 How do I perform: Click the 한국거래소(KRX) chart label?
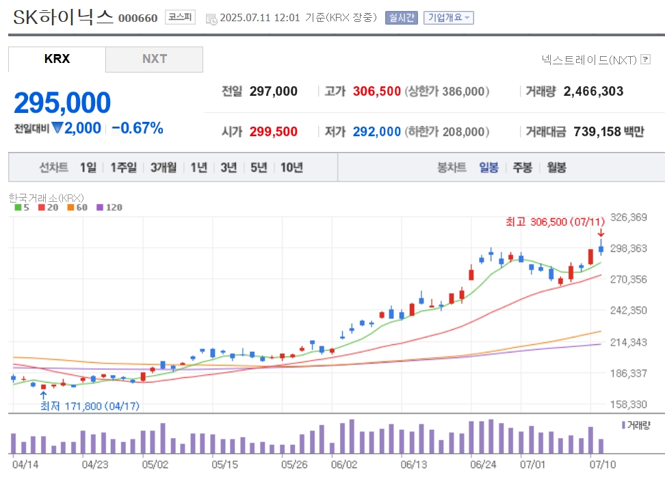[x=47, y=198]
